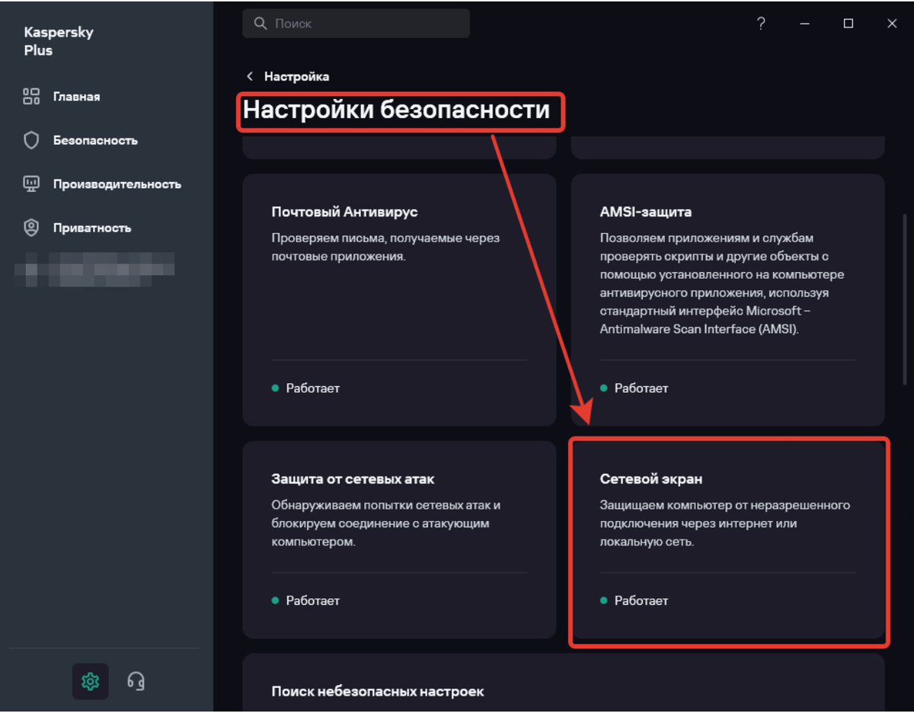
Task: Open help via the question mark icon
Action: click(x=761, y=24)
